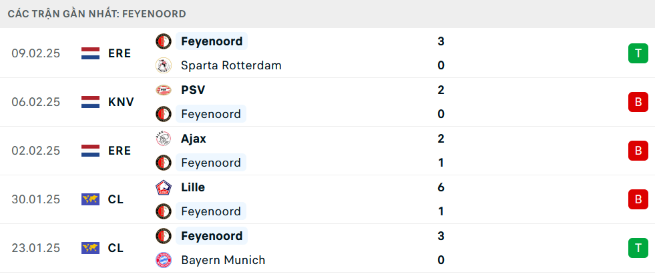
Task: Click the score 6 in Lille row
Action: coord(441,187)
